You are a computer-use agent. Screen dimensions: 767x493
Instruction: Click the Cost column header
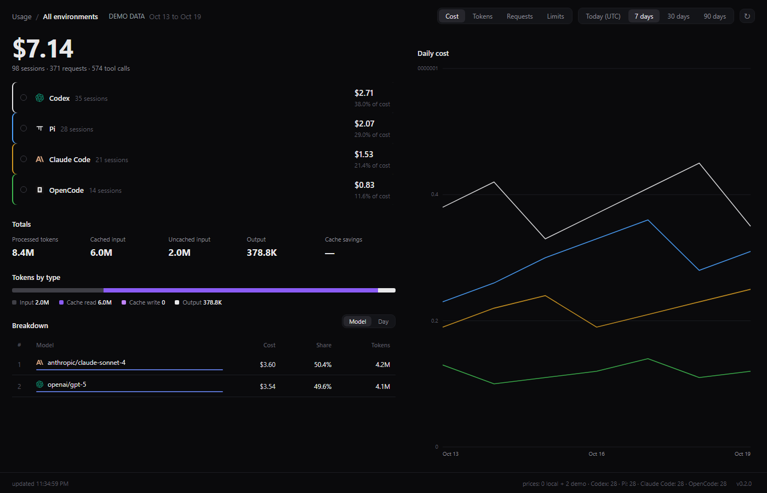point(270,345)
